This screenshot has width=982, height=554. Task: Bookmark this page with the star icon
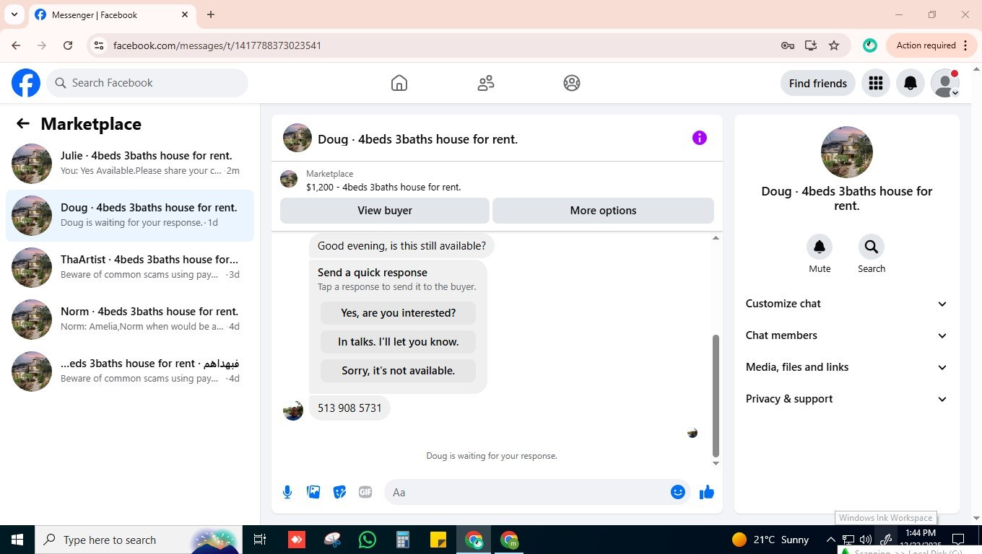coord(834,45)
